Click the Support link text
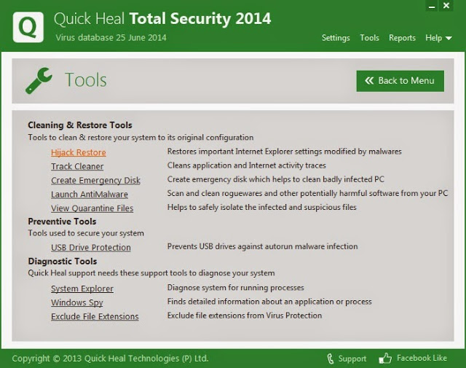The height and width of the screenshot is (368, 466). [x=352, y=359]
